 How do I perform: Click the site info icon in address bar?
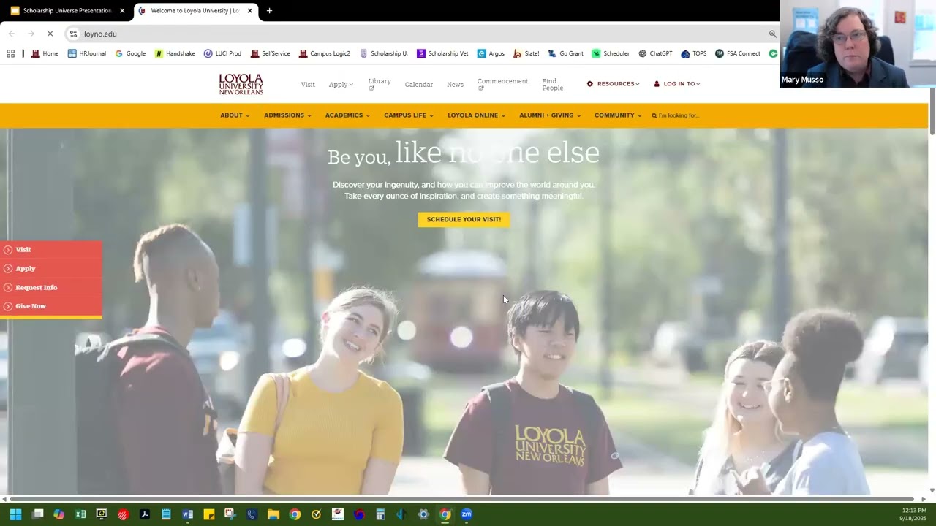73,34
